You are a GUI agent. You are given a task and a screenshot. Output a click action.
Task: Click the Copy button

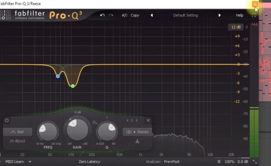click(135, 16)
